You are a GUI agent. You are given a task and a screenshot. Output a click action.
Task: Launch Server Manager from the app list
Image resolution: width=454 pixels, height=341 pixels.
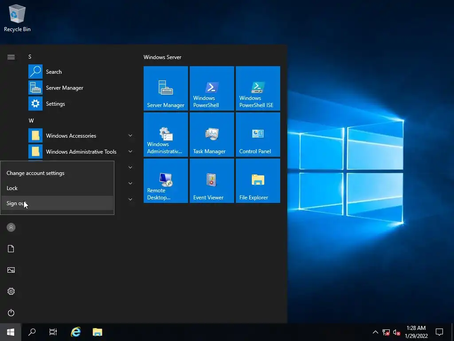[81, 87]
